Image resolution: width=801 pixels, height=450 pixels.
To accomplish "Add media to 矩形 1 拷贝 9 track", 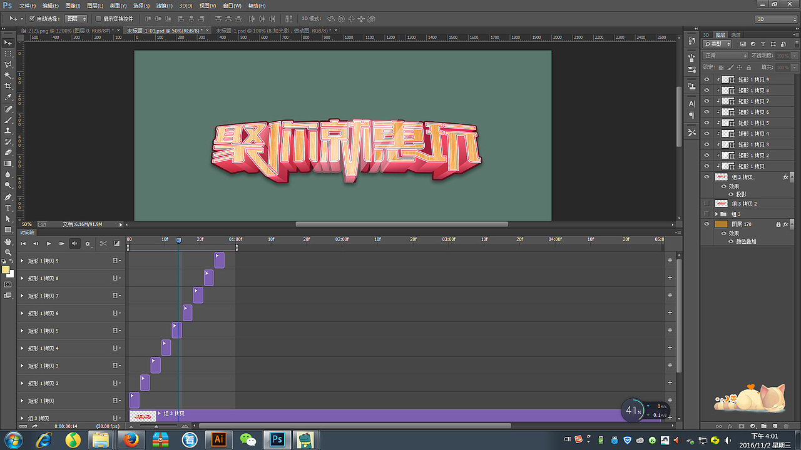I will (x=670, y=261).
